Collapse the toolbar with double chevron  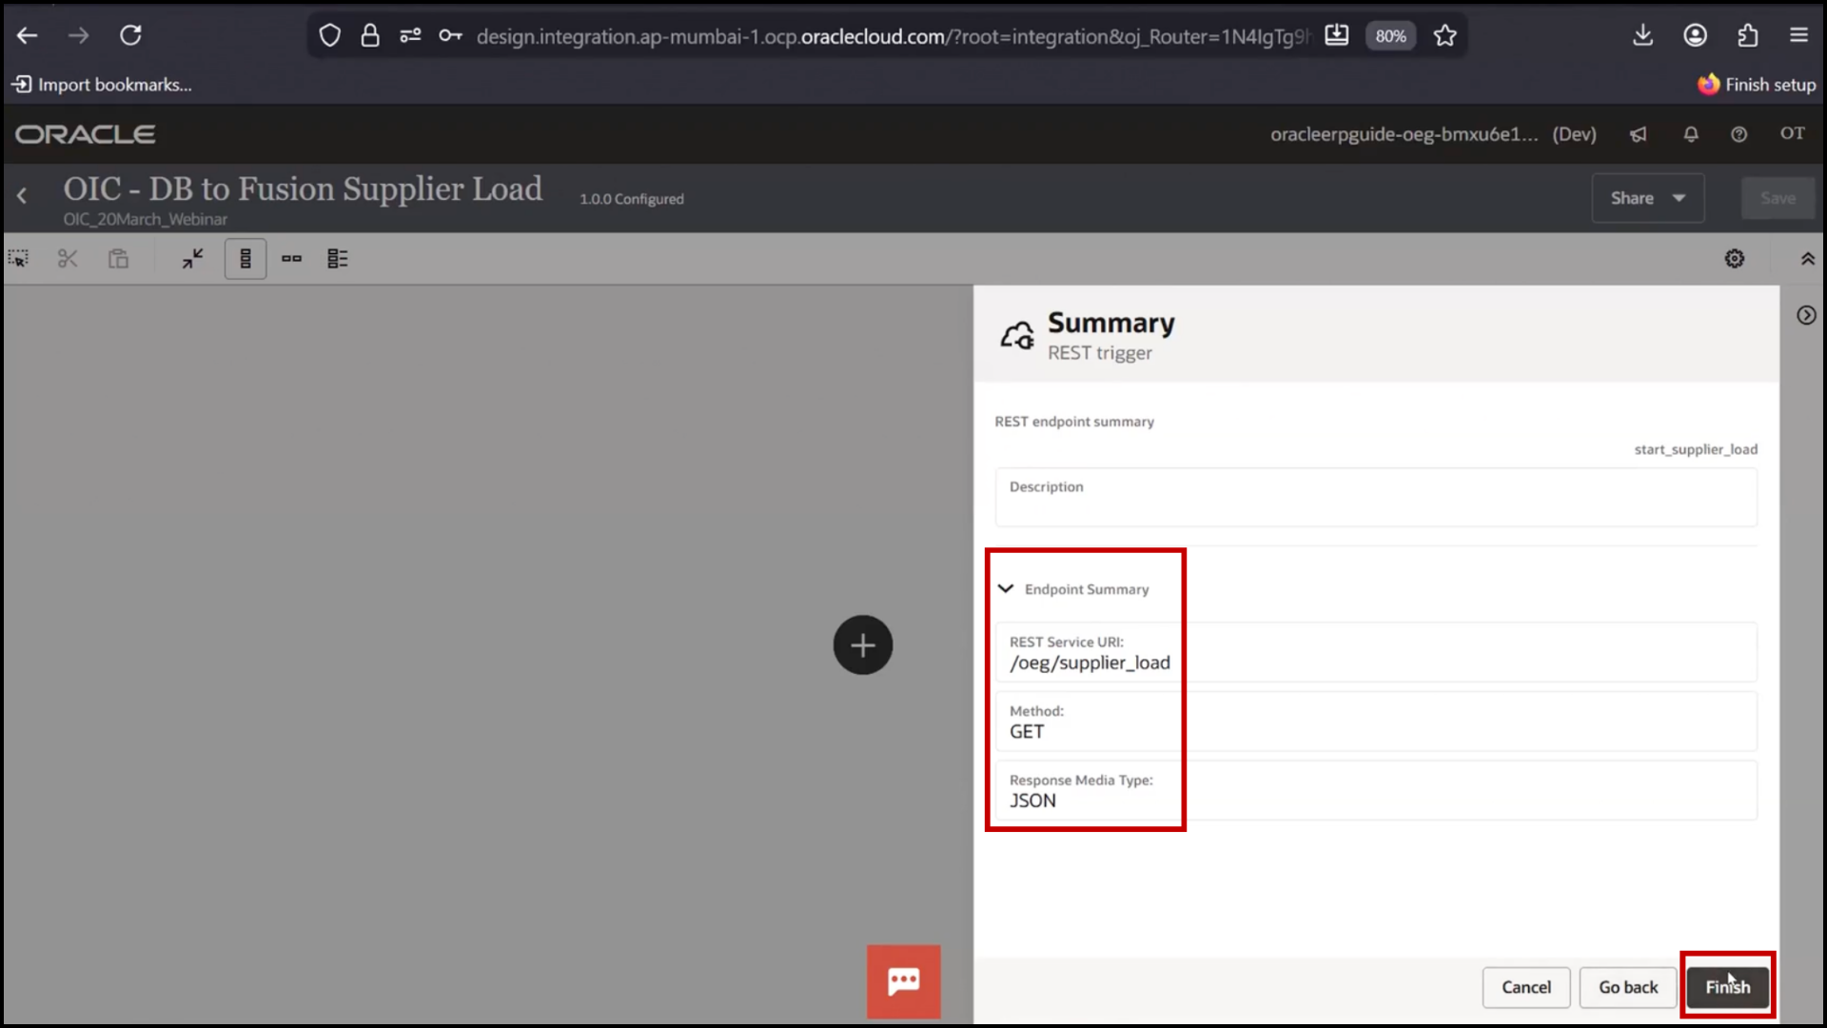(x=1807, y=259)
